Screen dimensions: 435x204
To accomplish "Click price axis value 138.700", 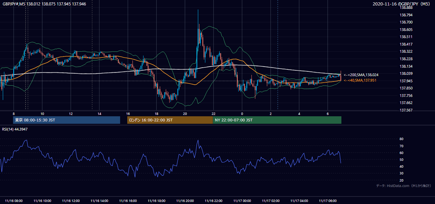I will pos(406,22).
